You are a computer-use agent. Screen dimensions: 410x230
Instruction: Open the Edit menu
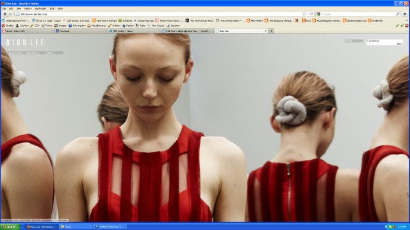click(11, 8)
